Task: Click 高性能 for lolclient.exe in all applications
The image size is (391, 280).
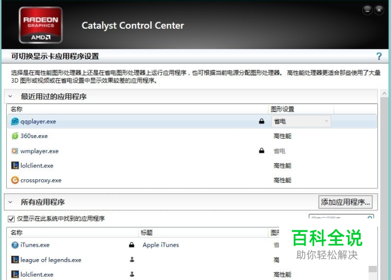Action: [x=283, y=274]
